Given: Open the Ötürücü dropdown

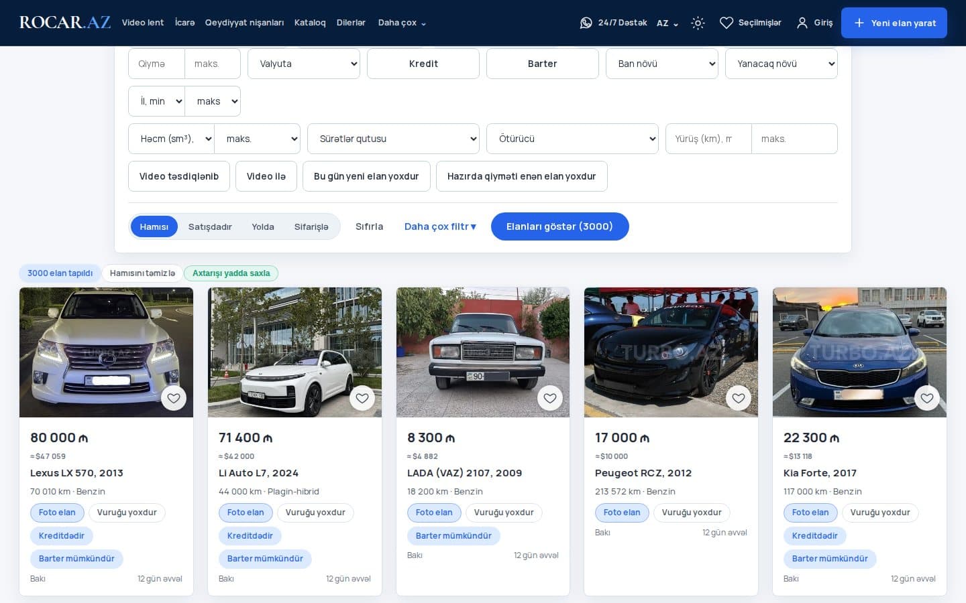Looking at the screenshot, I should click(572, 139).
